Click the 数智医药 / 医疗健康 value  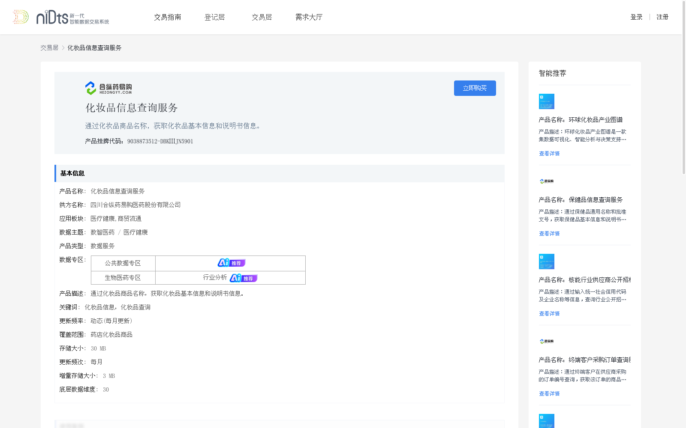coord(119,232)
